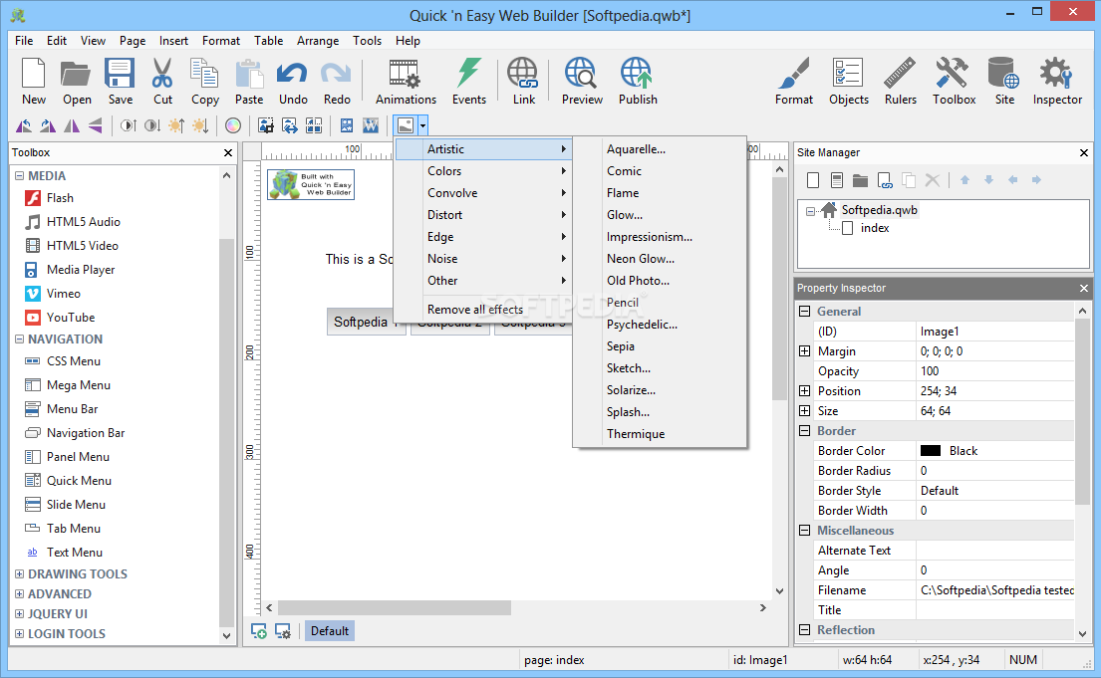Click the Open folder toolbar icon
This screenshot has height=678, width=1101.
(77, 81)
